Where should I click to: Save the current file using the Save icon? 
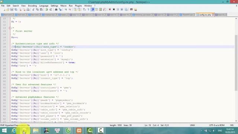pos(12,10)
